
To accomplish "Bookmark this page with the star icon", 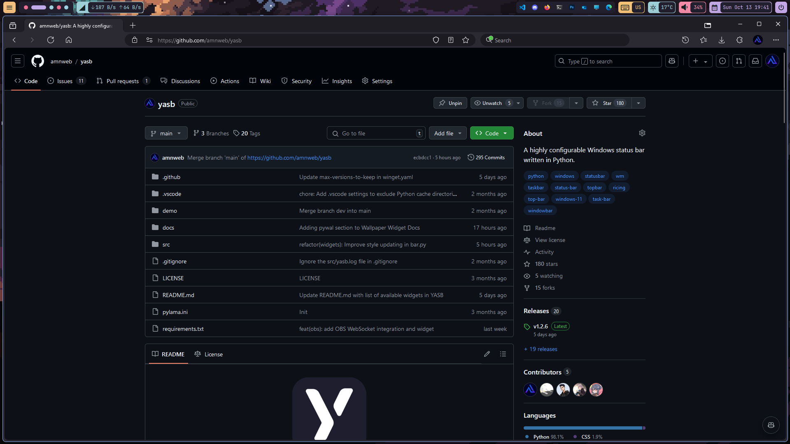I will click(466, 40).
